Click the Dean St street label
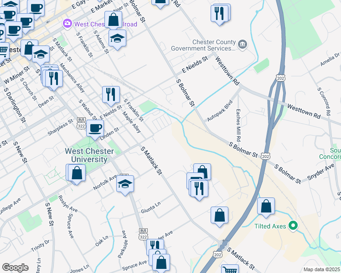The image size is (341, 273). [x=46, y=102]
